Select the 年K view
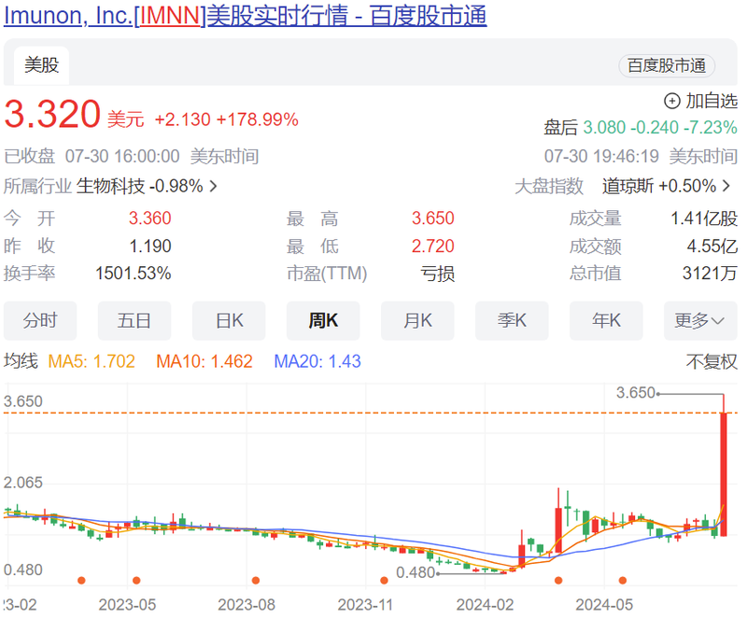This screenshot has width=747, height=618. [606, 320]
